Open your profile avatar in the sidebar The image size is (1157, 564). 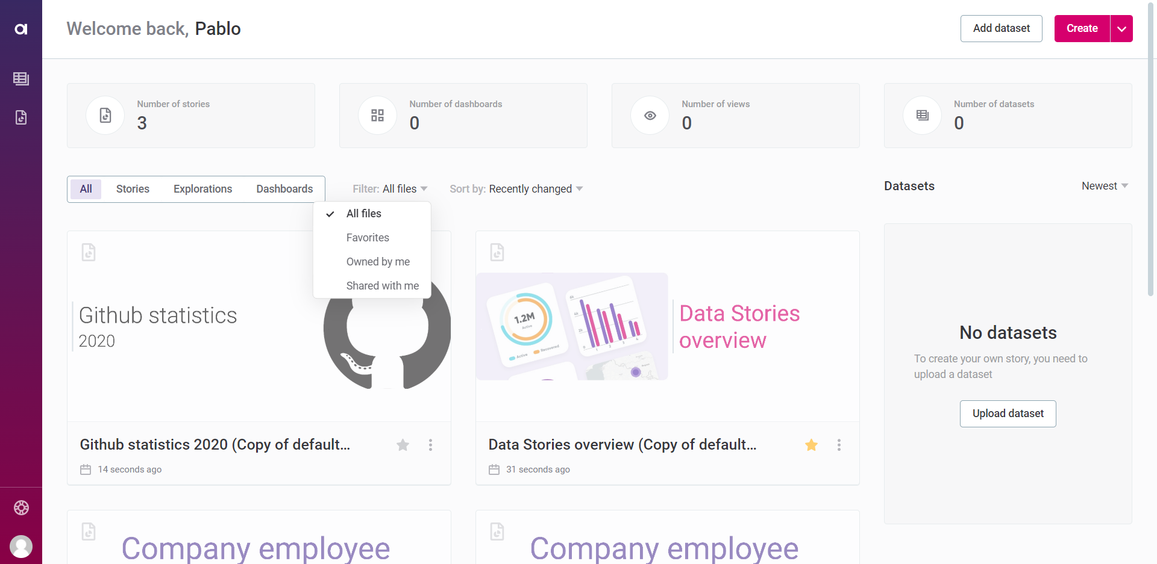pyautogui.click(x=21, y=547)
